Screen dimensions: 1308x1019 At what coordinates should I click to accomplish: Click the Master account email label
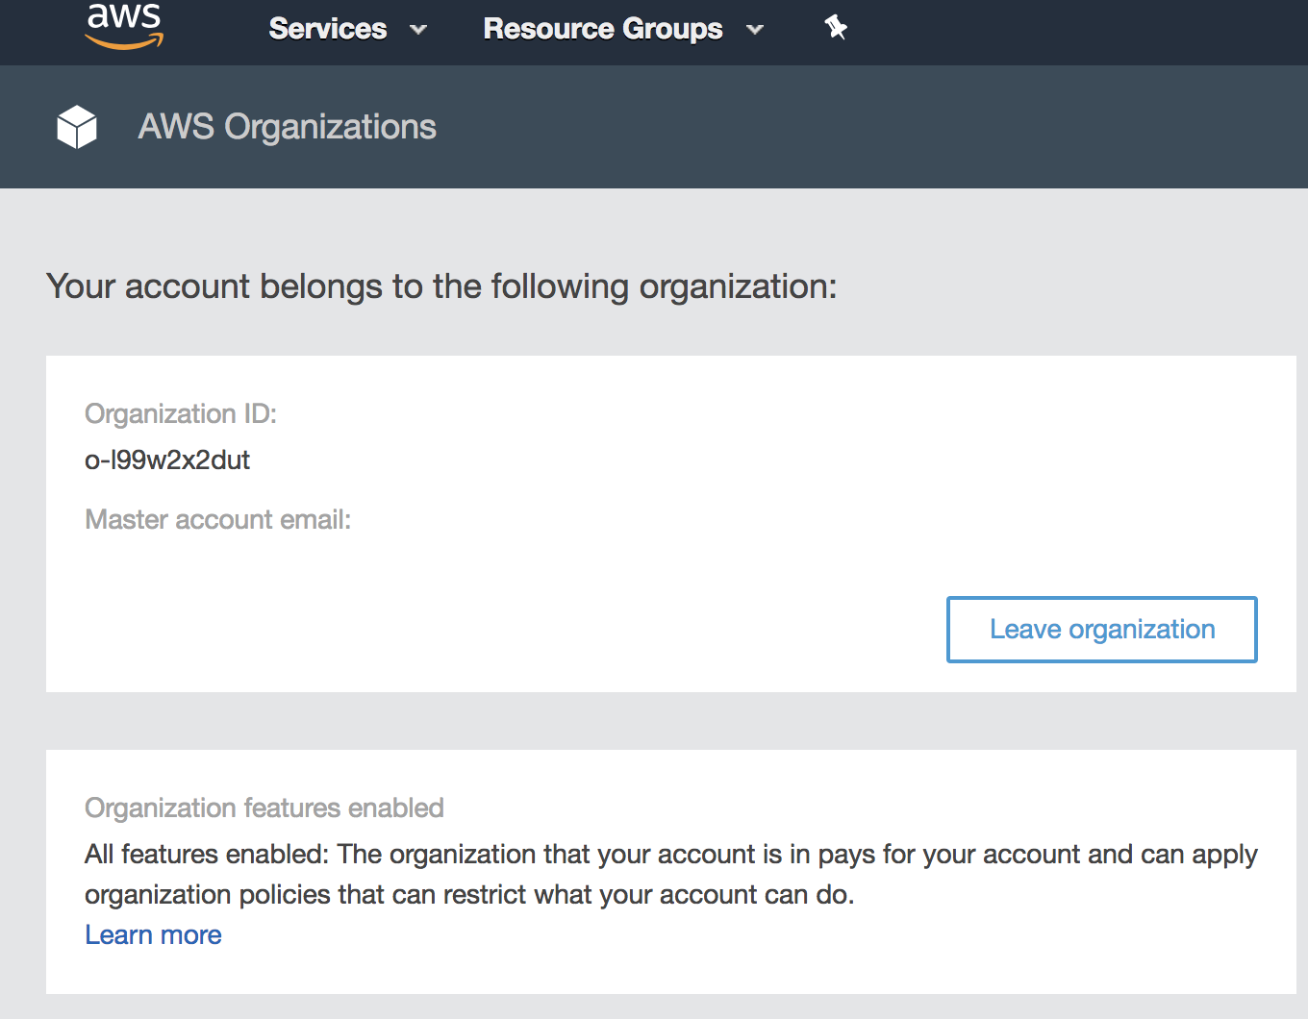point(217,519)
